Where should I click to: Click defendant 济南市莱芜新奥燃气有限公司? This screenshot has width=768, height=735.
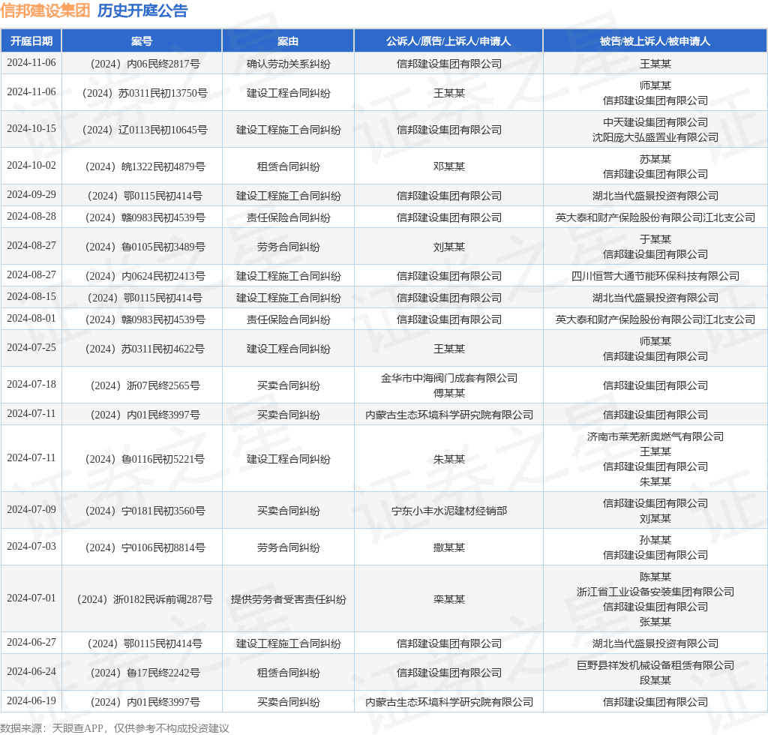[x=655, y=436]
